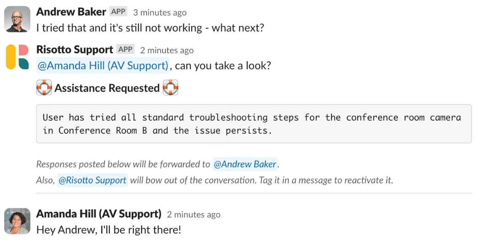486x247 pixels.
Task: Click the lifebuoy emoji after Assistance Requested
Action: pos(171,87)
